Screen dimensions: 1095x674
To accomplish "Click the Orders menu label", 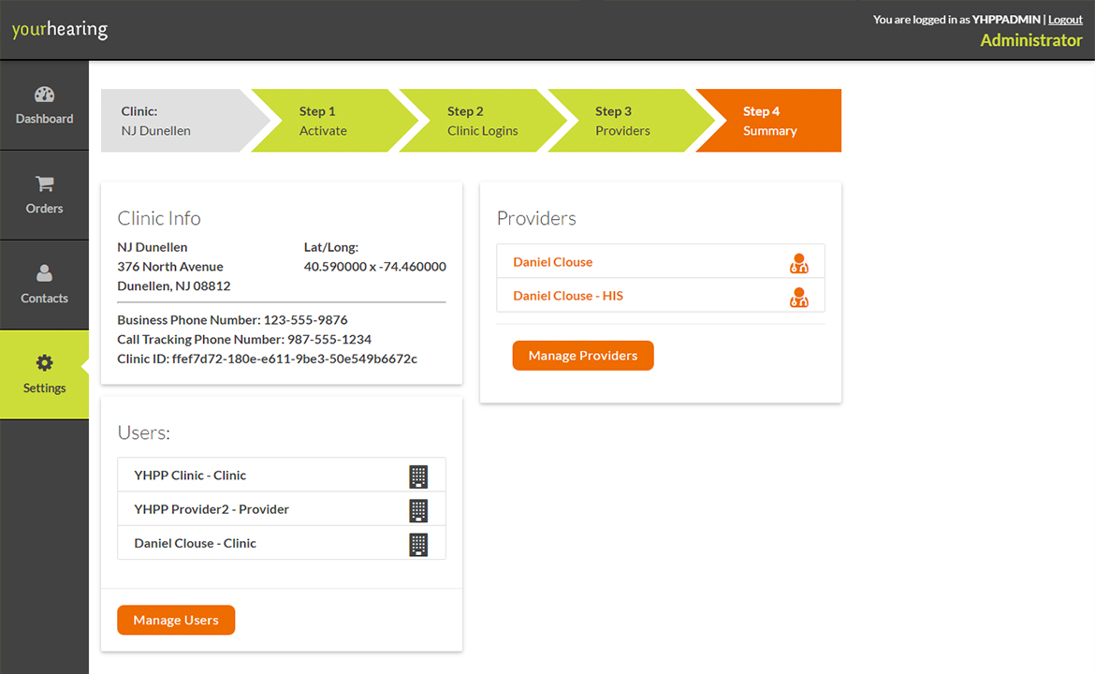I will coord(44,208).
